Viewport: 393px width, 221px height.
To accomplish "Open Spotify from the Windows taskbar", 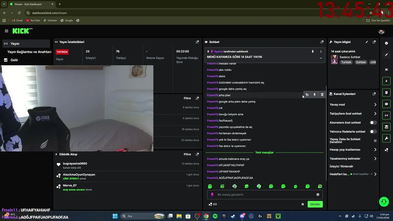I will click(x=215, y=216).
